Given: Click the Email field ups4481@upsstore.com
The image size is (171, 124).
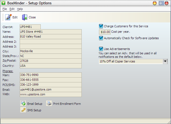Looking at the screenshot, I should tap(51, 90).
